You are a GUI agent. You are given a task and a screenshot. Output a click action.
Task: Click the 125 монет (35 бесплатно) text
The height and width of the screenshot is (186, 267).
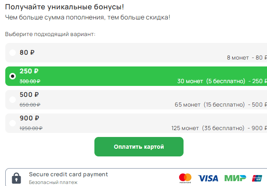click(x=207, y=128)
